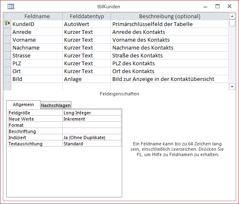Select the row selector for PLZ
239x204 pixels.
point(7,64)
